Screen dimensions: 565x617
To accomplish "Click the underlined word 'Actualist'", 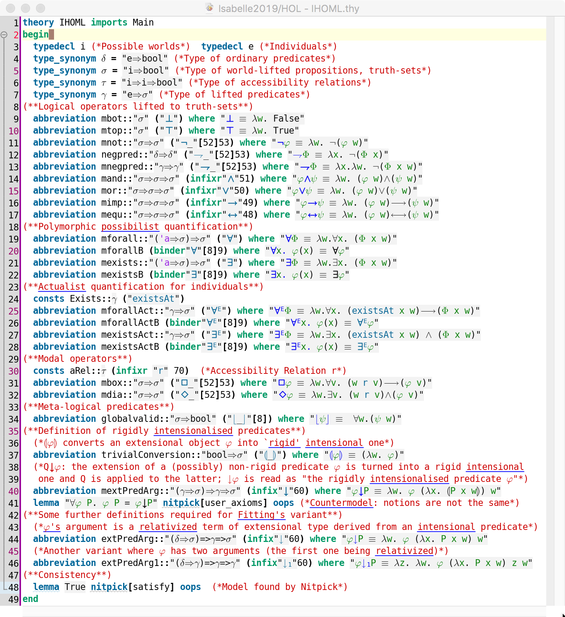I will [x=62, y=287].
